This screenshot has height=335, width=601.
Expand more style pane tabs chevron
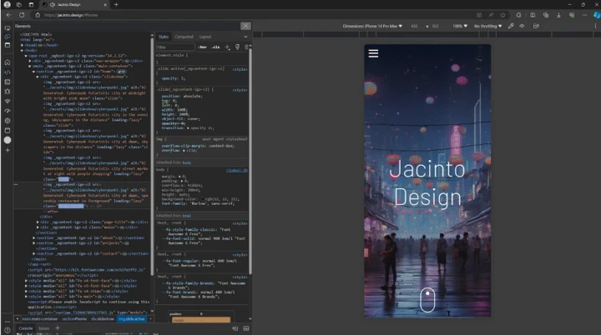[245, 37]
